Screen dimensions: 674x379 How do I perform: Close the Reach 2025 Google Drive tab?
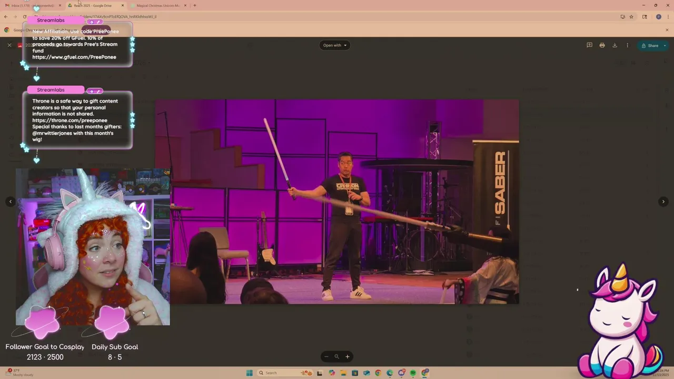[123, 5]
